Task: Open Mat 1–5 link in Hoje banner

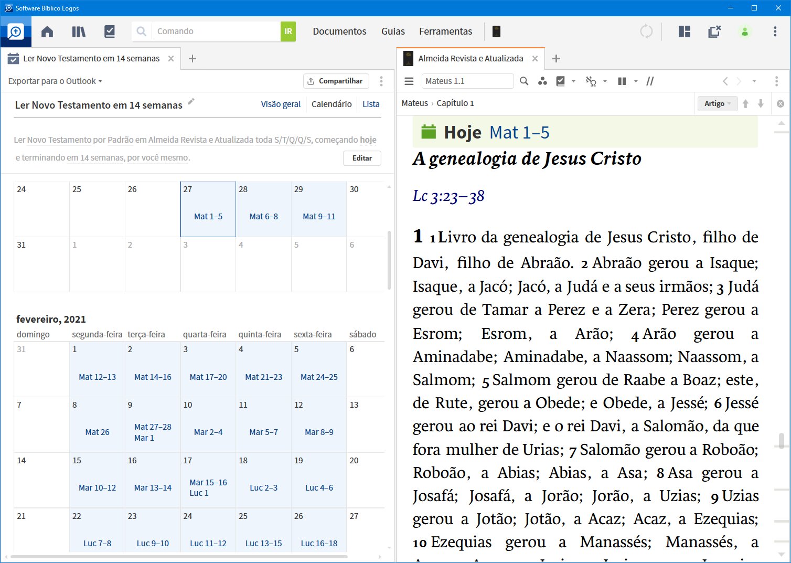Action: 519,132
